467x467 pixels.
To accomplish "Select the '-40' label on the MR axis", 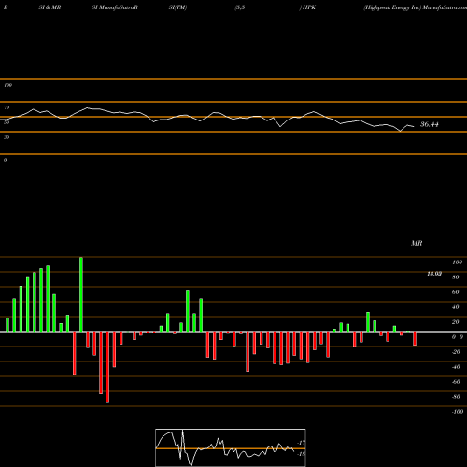I will pyautogui.click(x=456, y=367).
